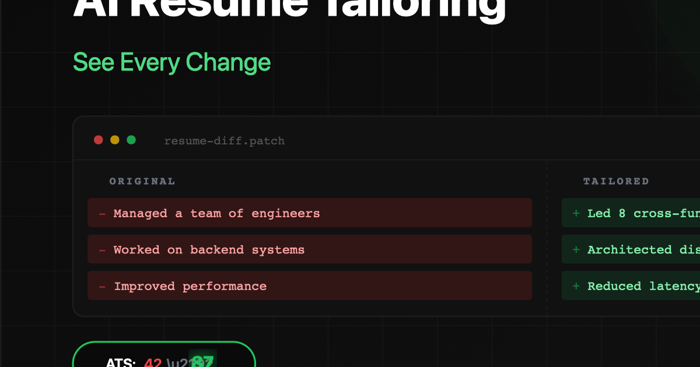Click minus icon beside 'Worked on backend'
Viewport: 700px width, 367px height.
point(102,250)
